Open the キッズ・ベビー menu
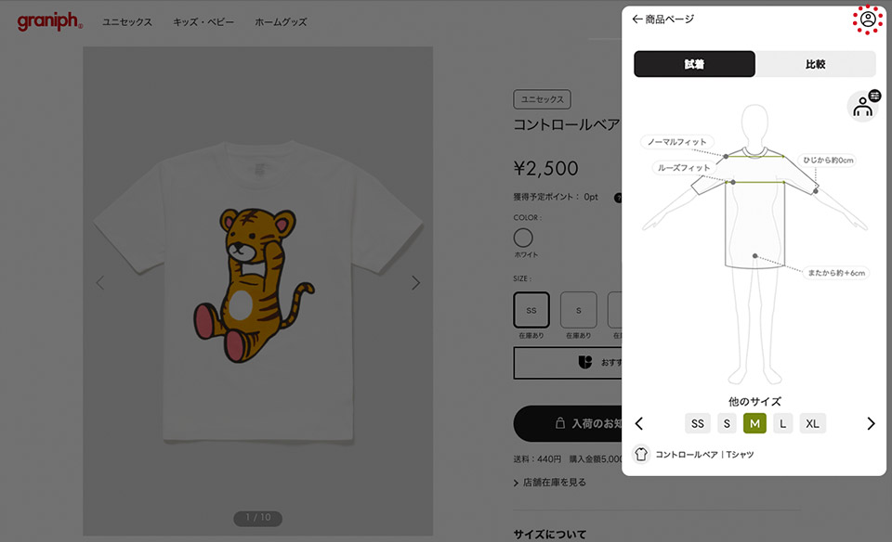Viewport: 892px width, 542px height. tap(203, 22)
